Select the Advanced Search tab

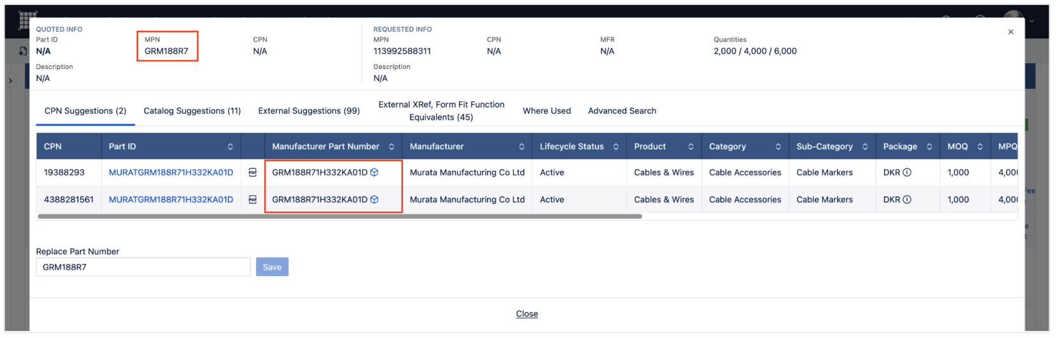pos(622,111)
